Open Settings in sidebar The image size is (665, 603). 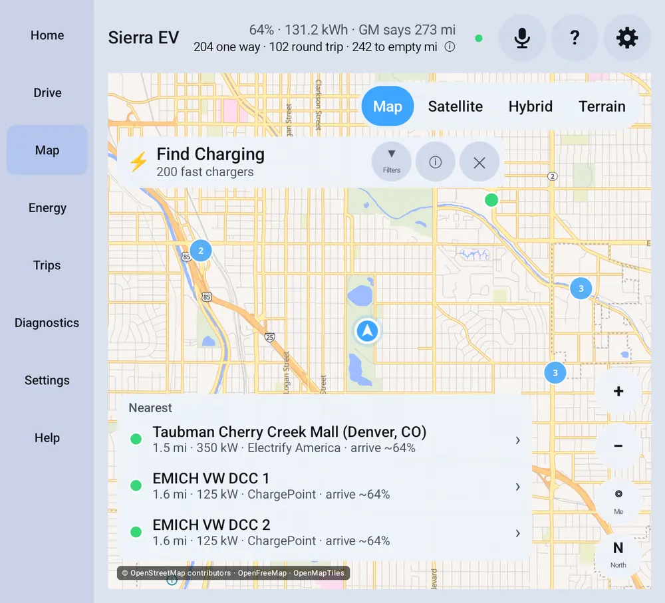coord(47,380)
